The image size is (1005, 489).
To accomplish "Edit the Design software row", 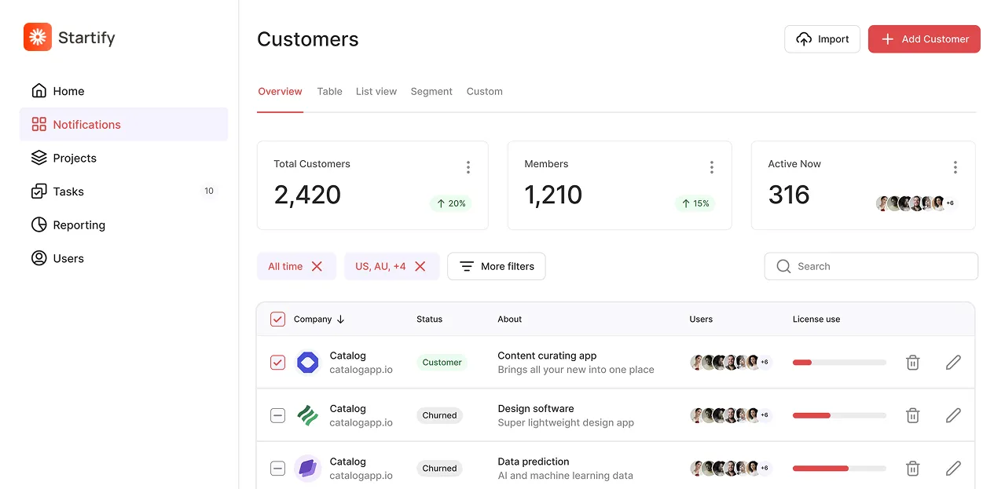I will click(953, 415).
